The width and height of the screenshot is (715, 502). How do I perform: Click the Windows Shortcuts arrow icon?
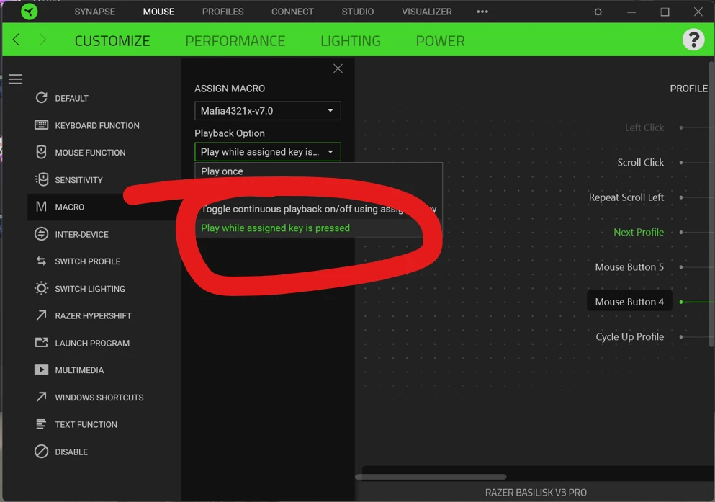(x=42, y=397)
